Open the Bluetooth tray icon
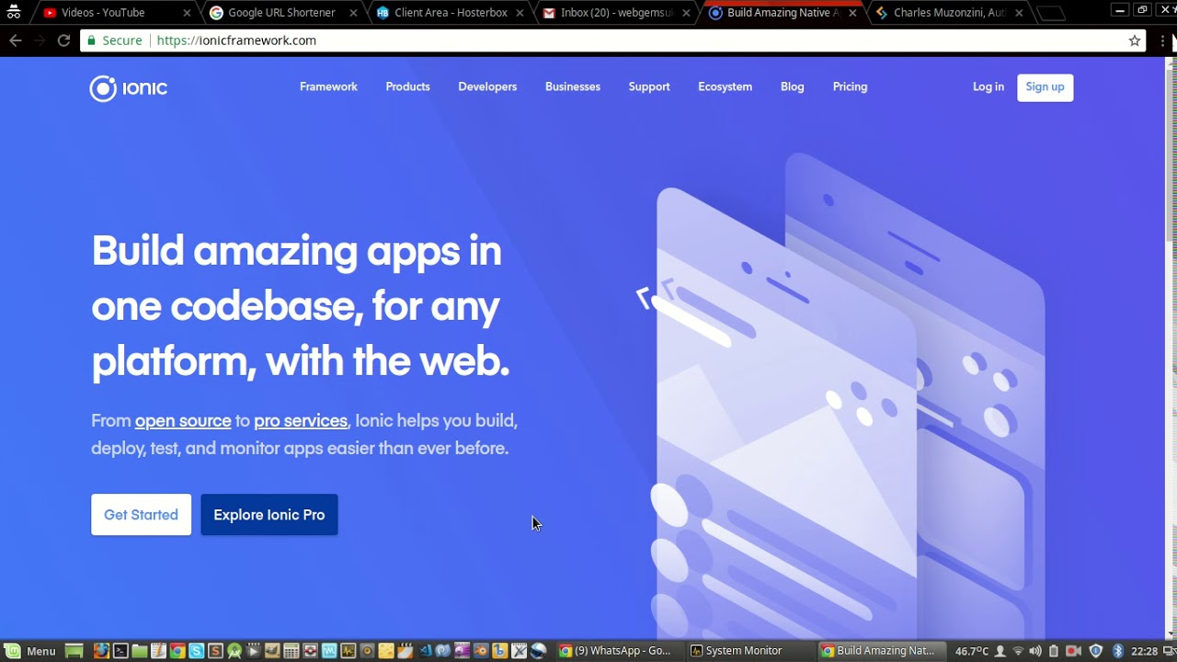 click(1119, 651)
